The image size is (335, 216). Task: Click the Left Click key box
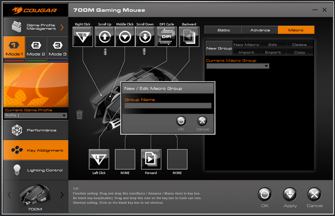coord(99,159)
